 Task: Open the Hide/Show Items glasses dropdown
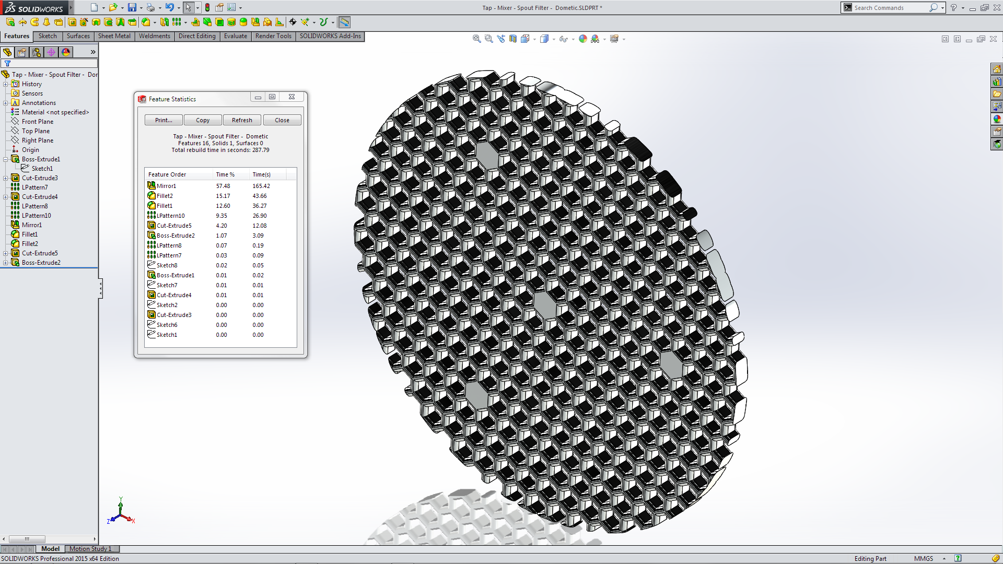point(573,39)
